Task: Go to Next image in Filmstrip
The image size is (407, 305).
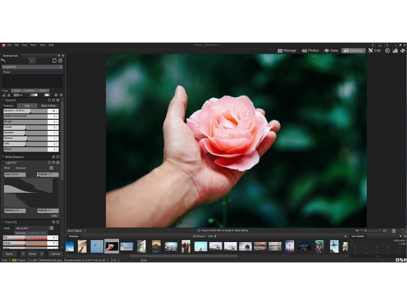Action: coord(212,236)
